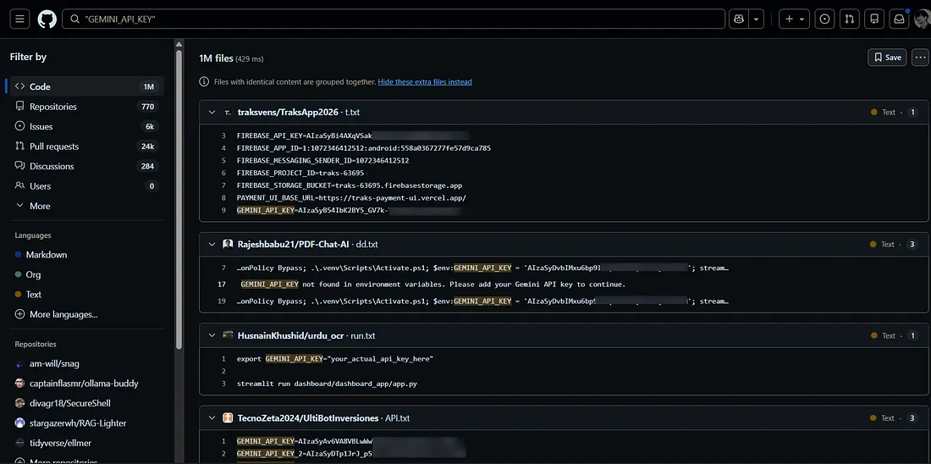Select the Repositories filter
Viewport: 931px width, 464px height.
pos(86,107)
